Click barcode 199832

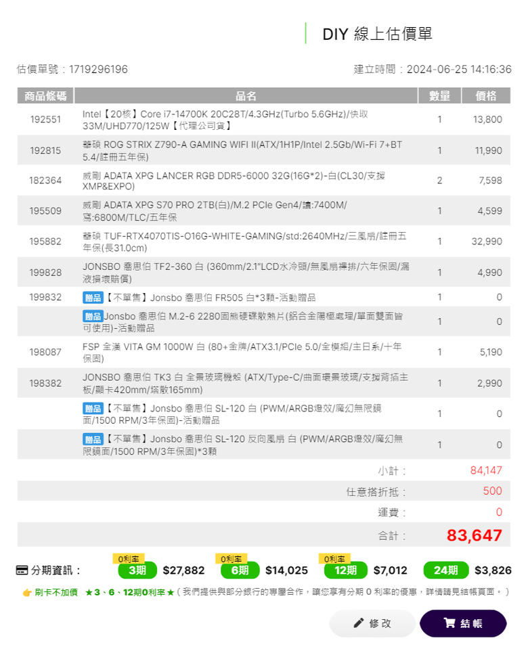(45, 297)
